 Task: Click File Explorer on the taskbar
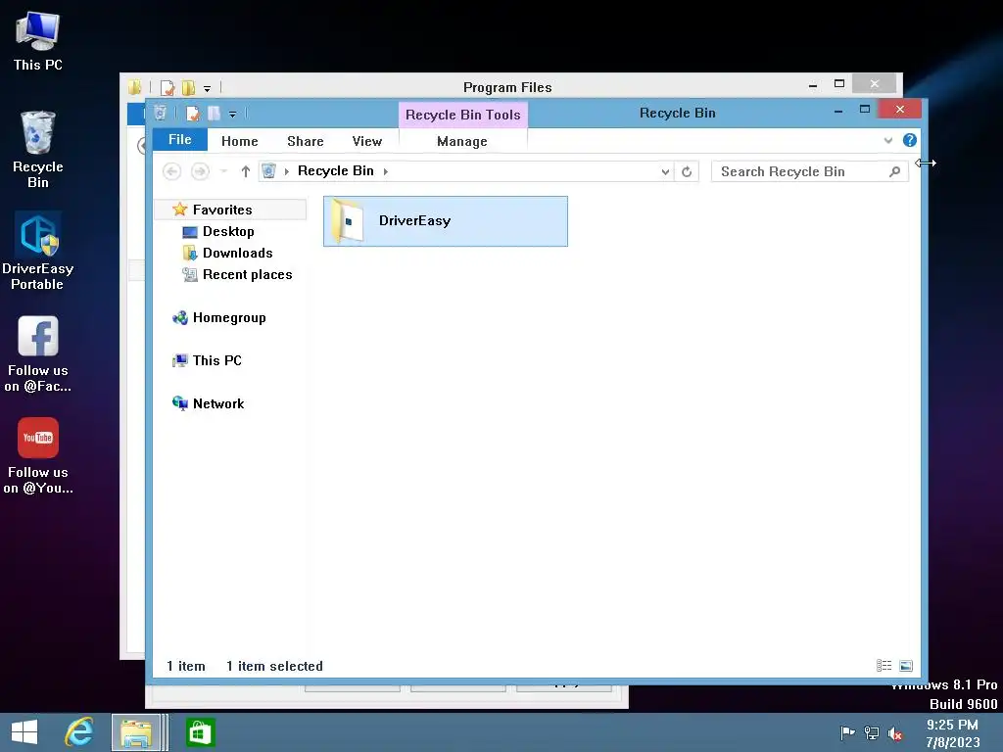[136, 732]
